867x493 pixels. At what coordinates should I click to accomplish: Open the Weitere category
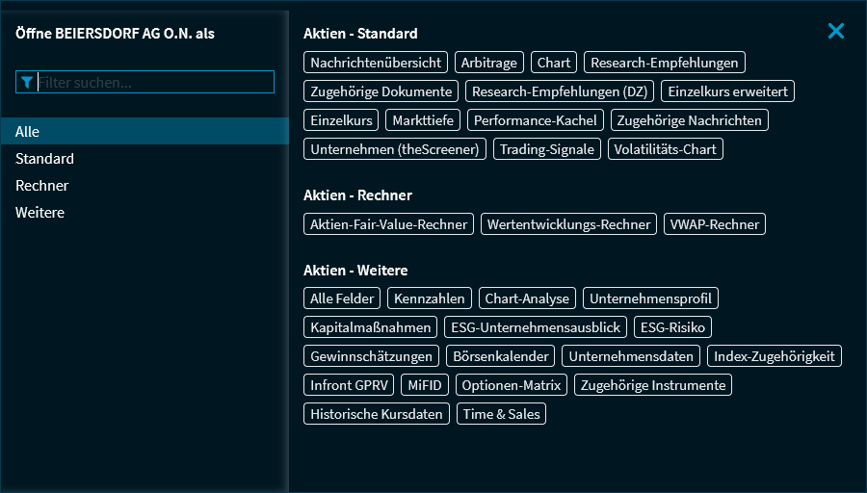coord(40,213)
